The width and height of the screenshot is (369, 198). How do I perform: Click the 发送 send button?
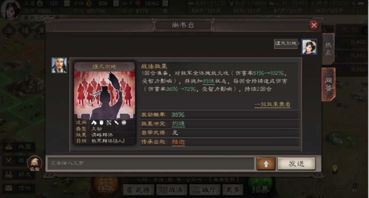[x=296, y=164]
